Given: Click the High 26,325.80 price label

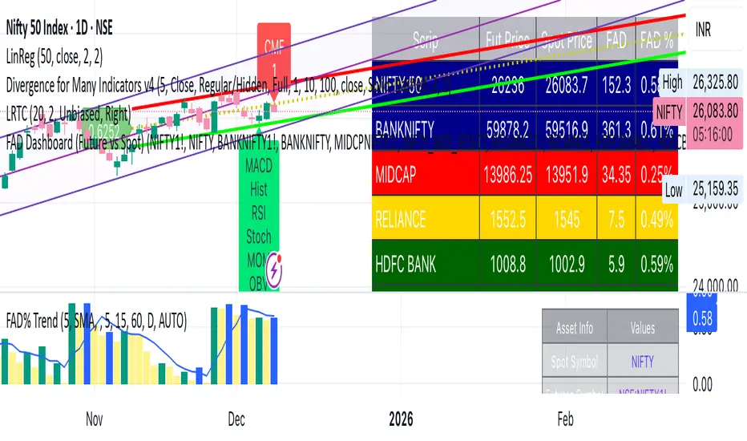Looking at the screenshot, I should [701, 83].
